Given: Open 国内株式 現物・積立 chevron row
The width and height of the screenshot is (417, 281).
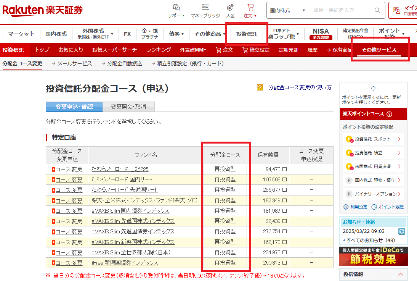Looking at the screenshot, I should point(374,180).
